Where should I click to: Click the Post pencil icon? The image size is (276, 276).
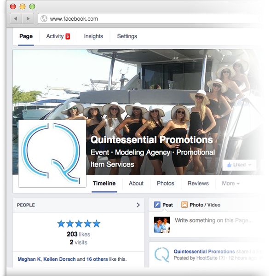click(x=157, y=205)
